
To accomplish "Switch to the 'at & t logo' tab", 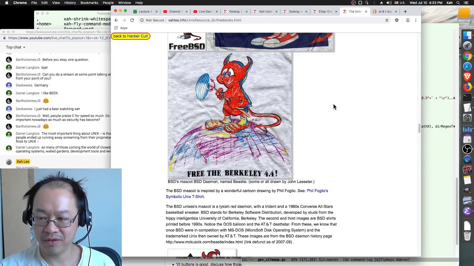I will (x=384, y=11).
